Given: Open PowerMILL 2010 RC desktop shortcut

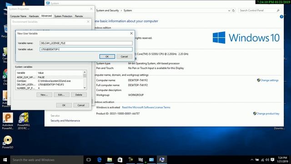Looking at the screenshot, I should pos(24,121).
